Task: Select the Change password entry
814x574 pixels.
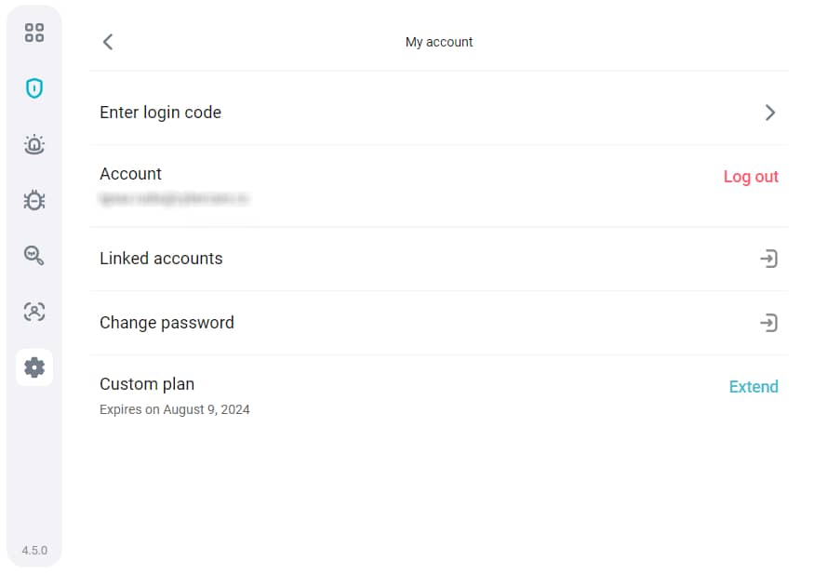Action: click(167, 323)
